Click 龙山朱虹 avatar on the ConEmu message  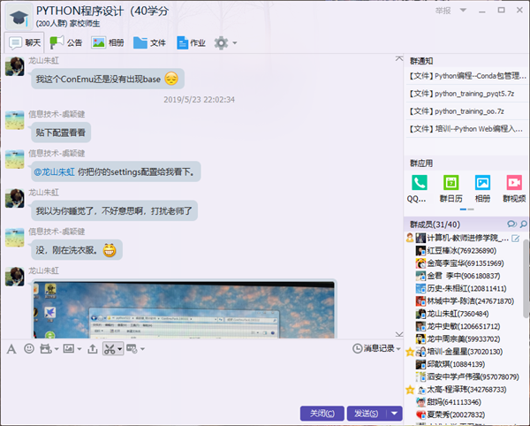(15, 66)
